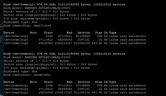Click the /dev/nvme0n1p3 device entry
The width and height of the screenshot is (166, 96).
point(16,93)
